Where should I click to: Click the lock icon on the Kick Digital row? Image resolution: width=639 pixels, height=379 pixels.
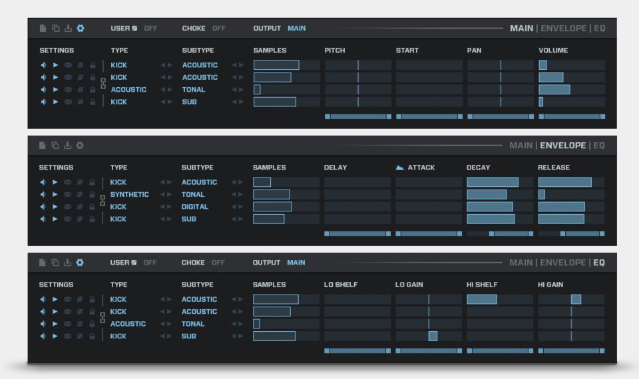pyautogui.click(x=93, y=207)
